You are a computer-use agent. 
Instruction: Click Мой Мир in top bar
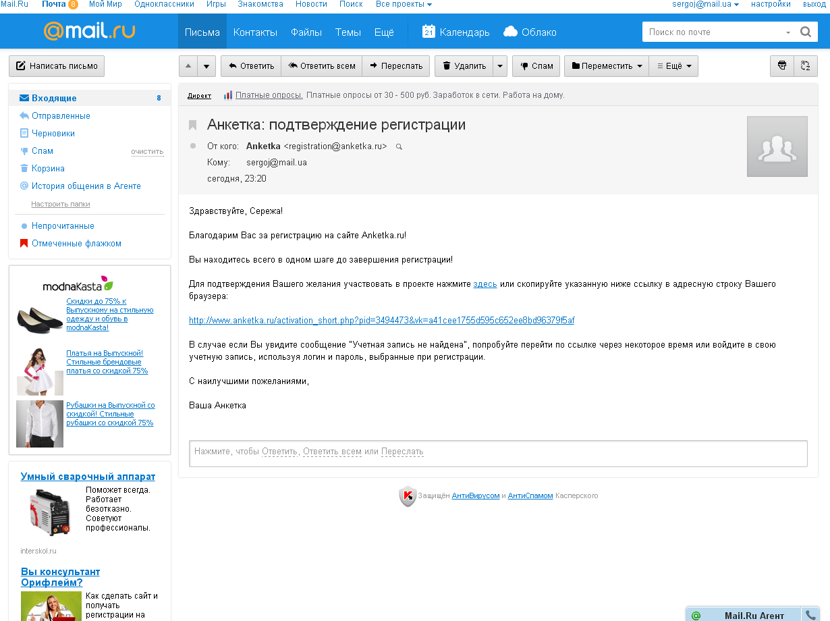(106, 4)
